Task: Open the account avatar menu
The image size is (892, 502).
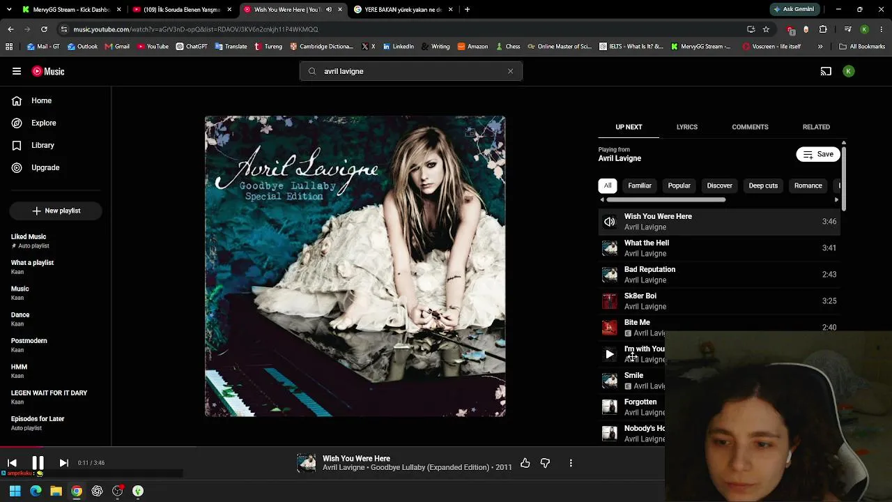Action: [x=849, y=71]
